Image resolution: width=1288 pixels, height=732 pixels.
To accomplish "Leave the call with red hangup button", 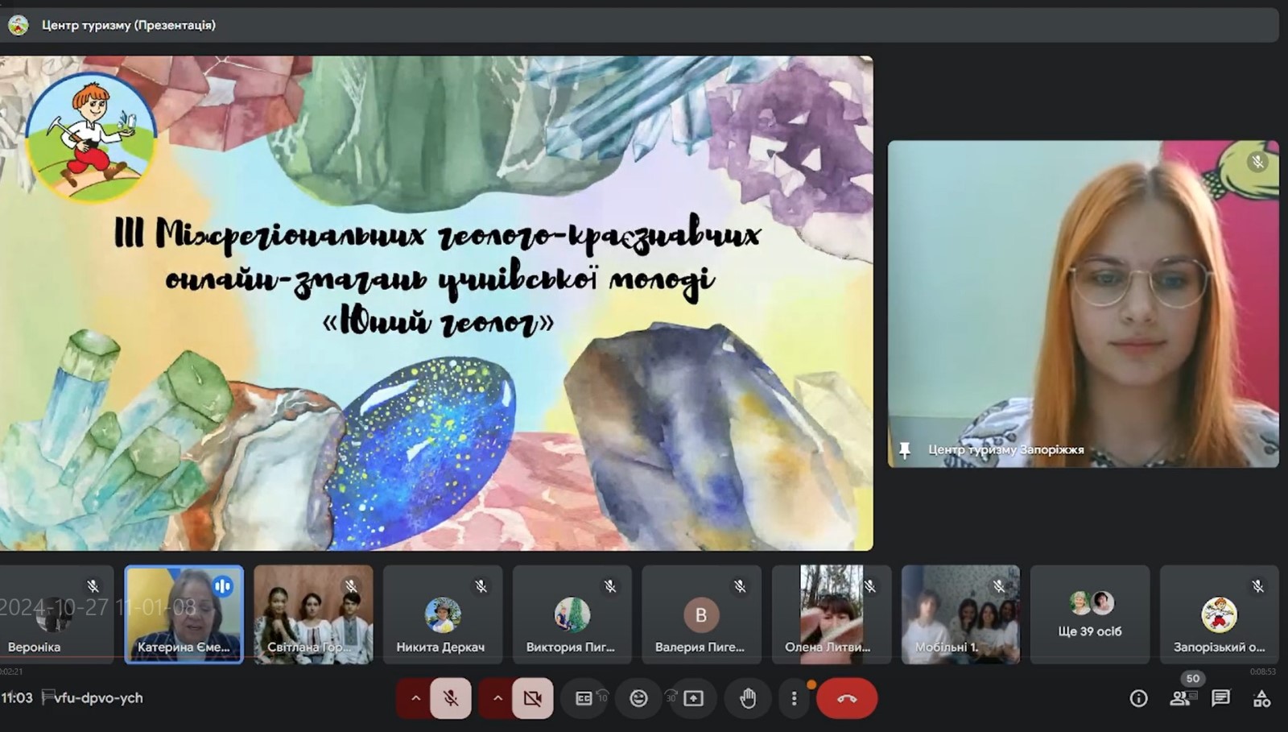I will pyautogui.click(x=846, y=698).
